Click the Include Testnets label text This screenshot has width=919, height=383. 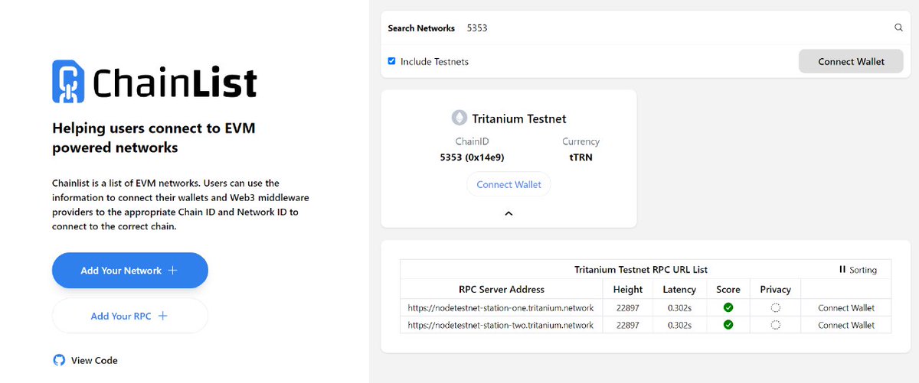click(x=434, y=61)
